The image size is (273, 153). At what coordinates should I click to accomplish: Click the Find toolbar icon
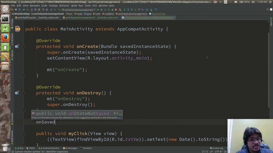(44, 10)
